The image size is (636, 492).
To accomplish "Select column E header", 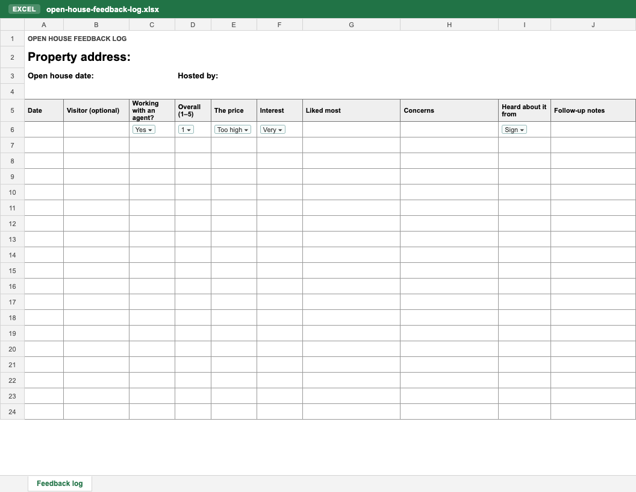I will [x=234, y=25].
